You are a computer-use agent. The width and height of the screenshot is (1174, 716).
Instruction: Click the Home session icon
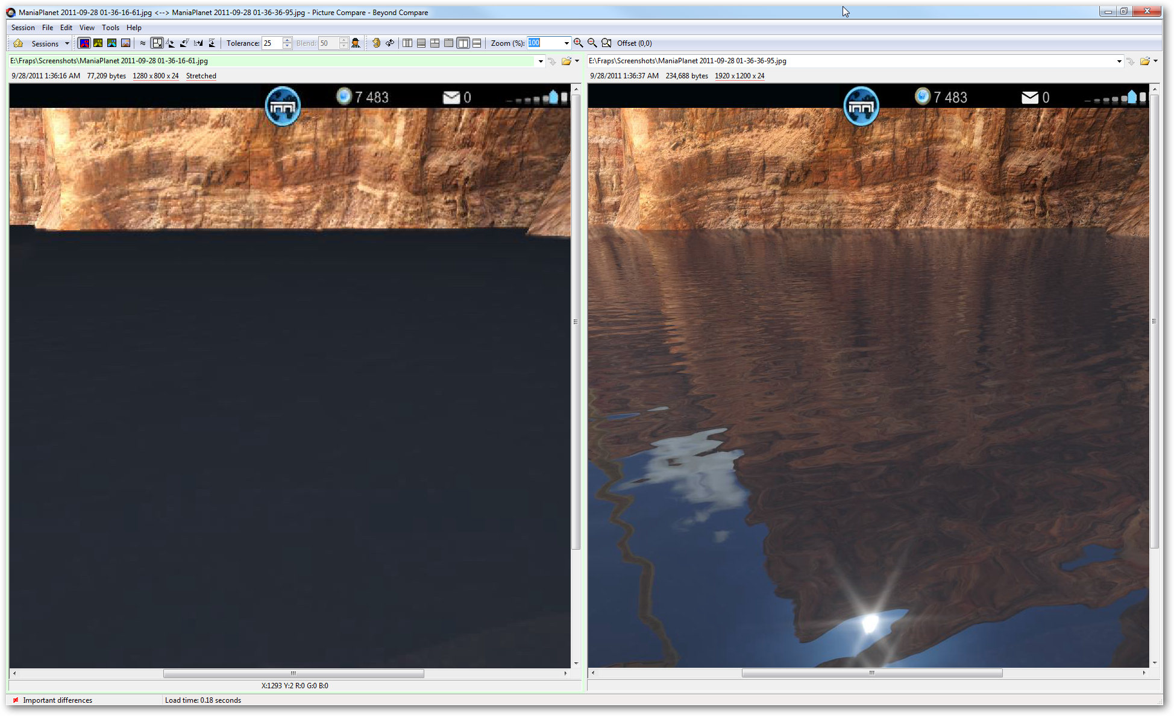tap(18, 43)
